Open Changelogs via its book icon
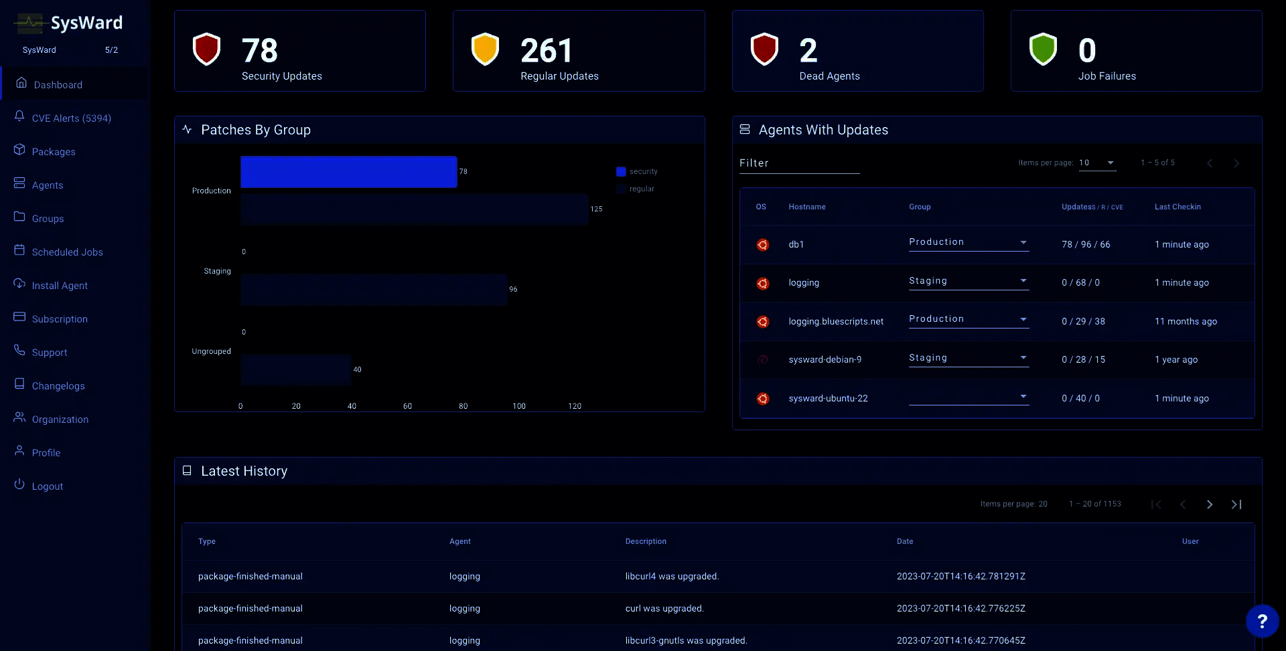The width and height of the screenshot is (1286, 651). (x=20, y=383)
